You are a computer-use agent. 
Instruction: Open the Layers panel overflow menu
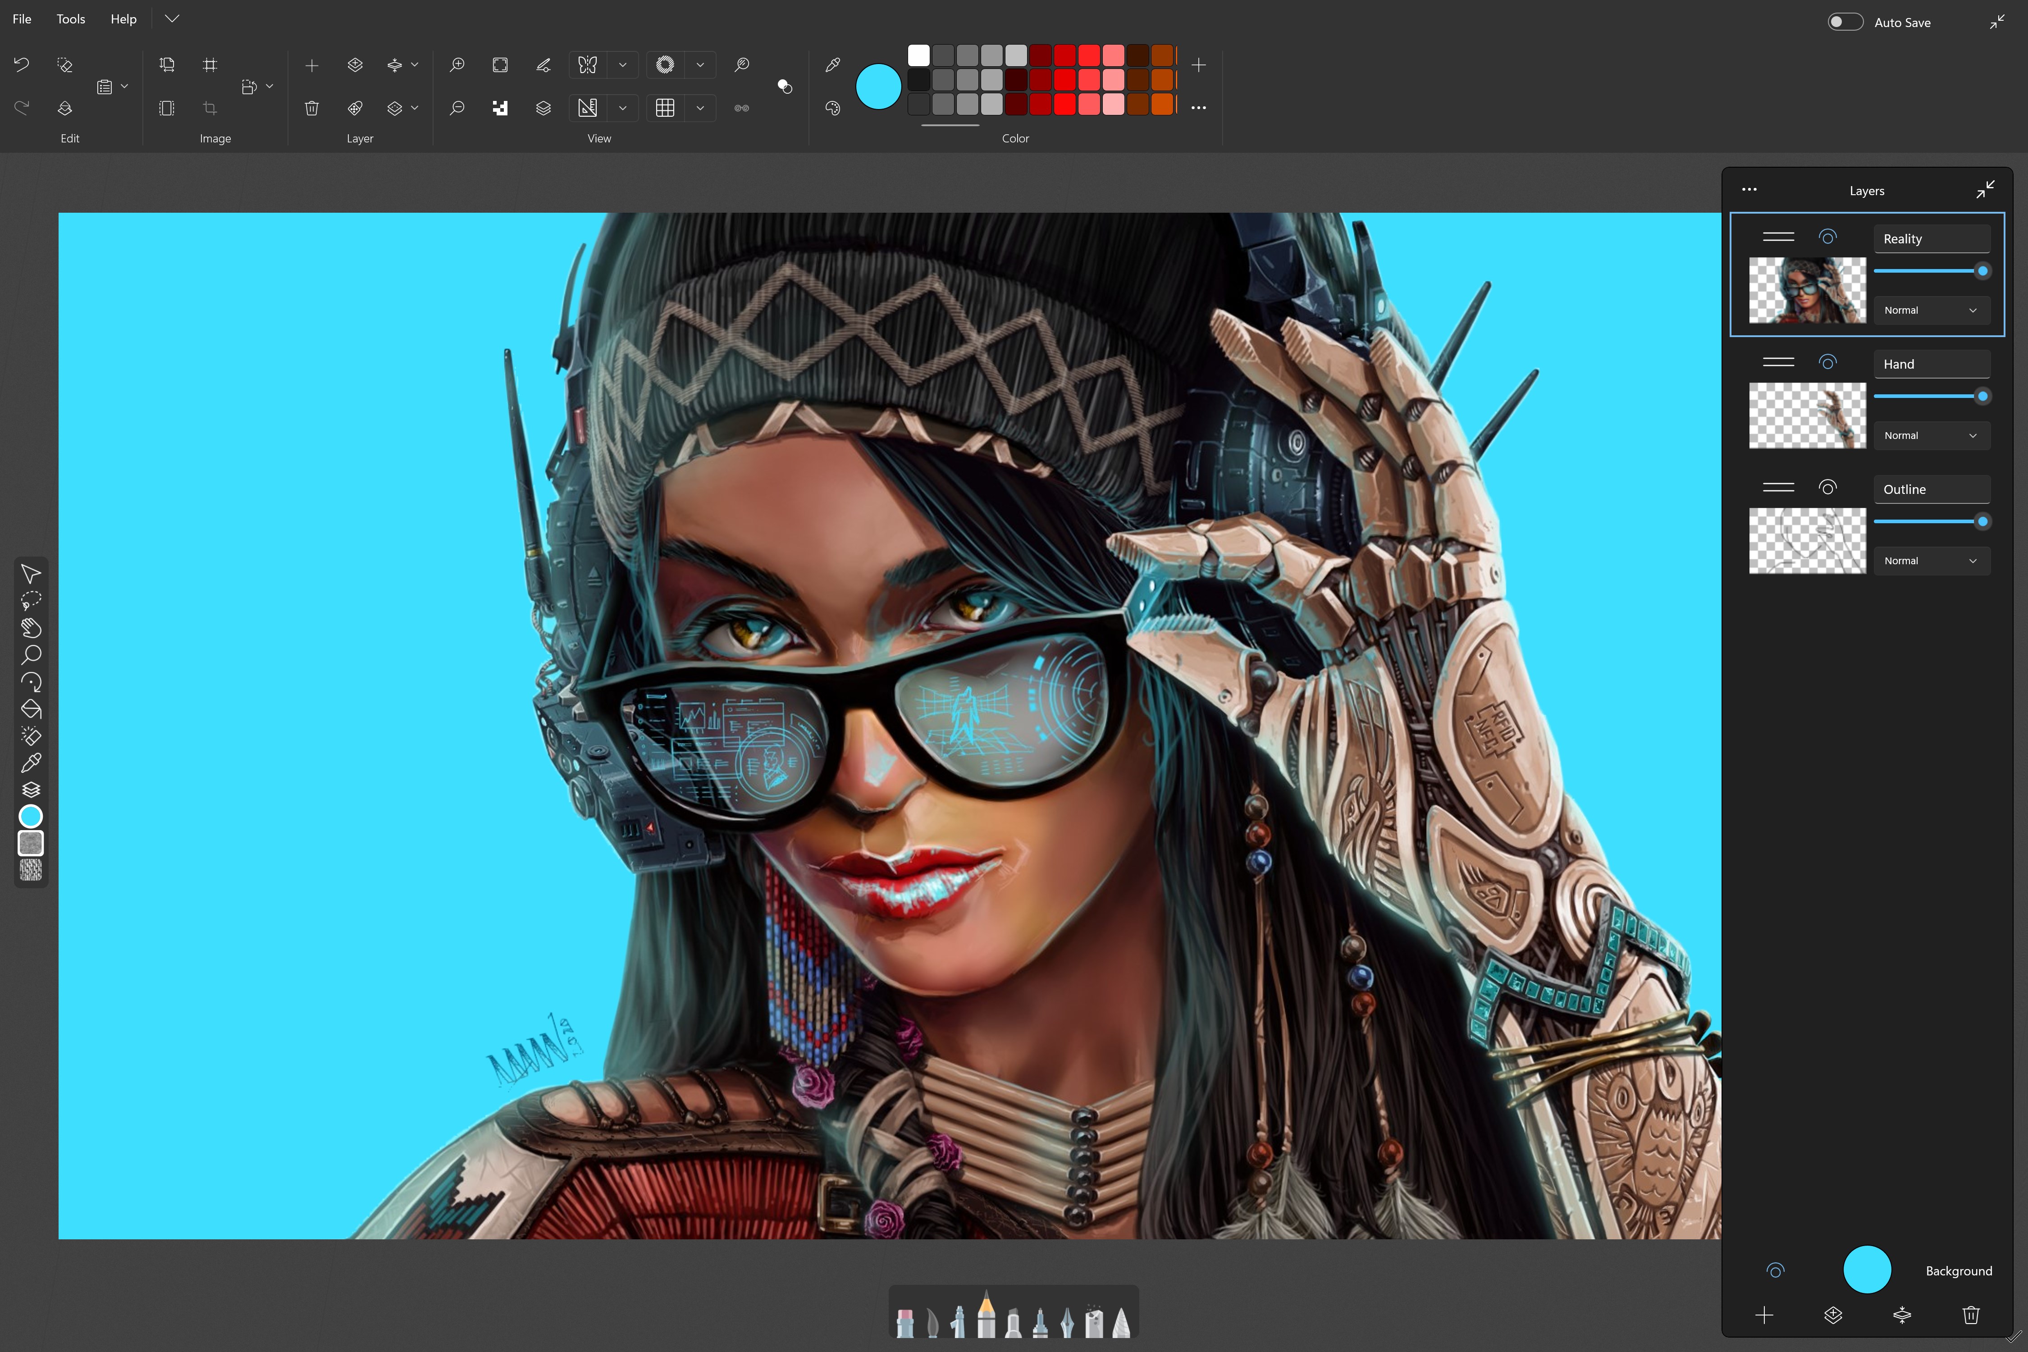pos(1749,189)
